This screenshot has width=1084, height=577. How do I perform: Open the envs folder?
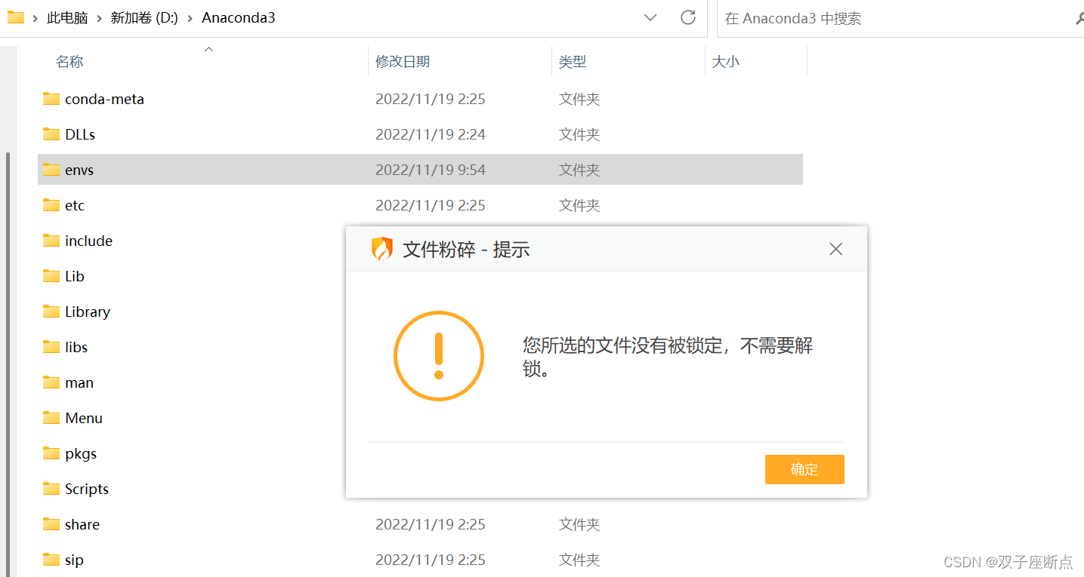coord(79,170)
